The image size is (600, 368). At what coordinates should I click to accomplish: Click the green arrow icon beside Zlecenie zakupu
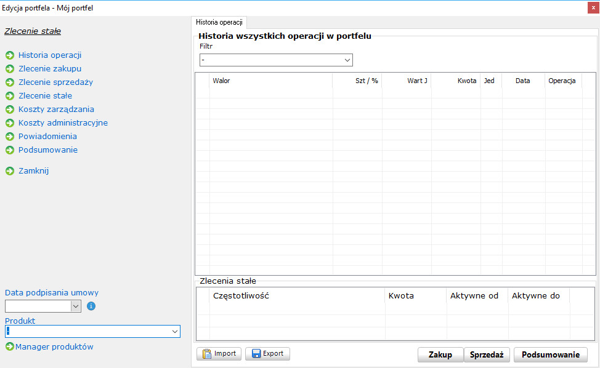10,69
